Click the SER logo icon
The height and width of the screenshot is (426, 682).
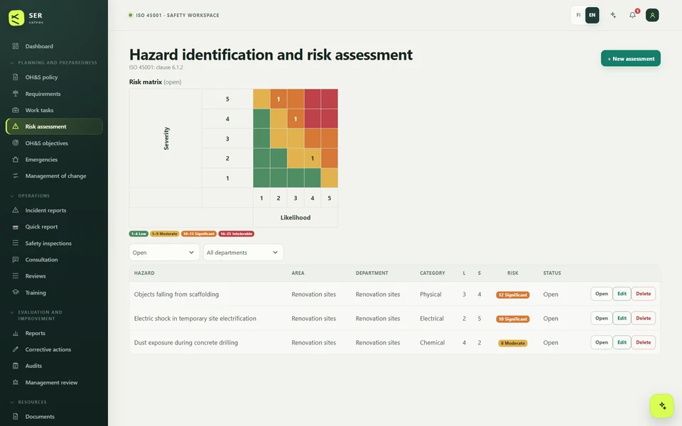(16, 18)
